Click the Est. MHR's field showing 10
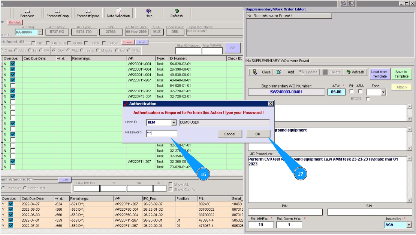416x235 pixels. tap(261, 225)
